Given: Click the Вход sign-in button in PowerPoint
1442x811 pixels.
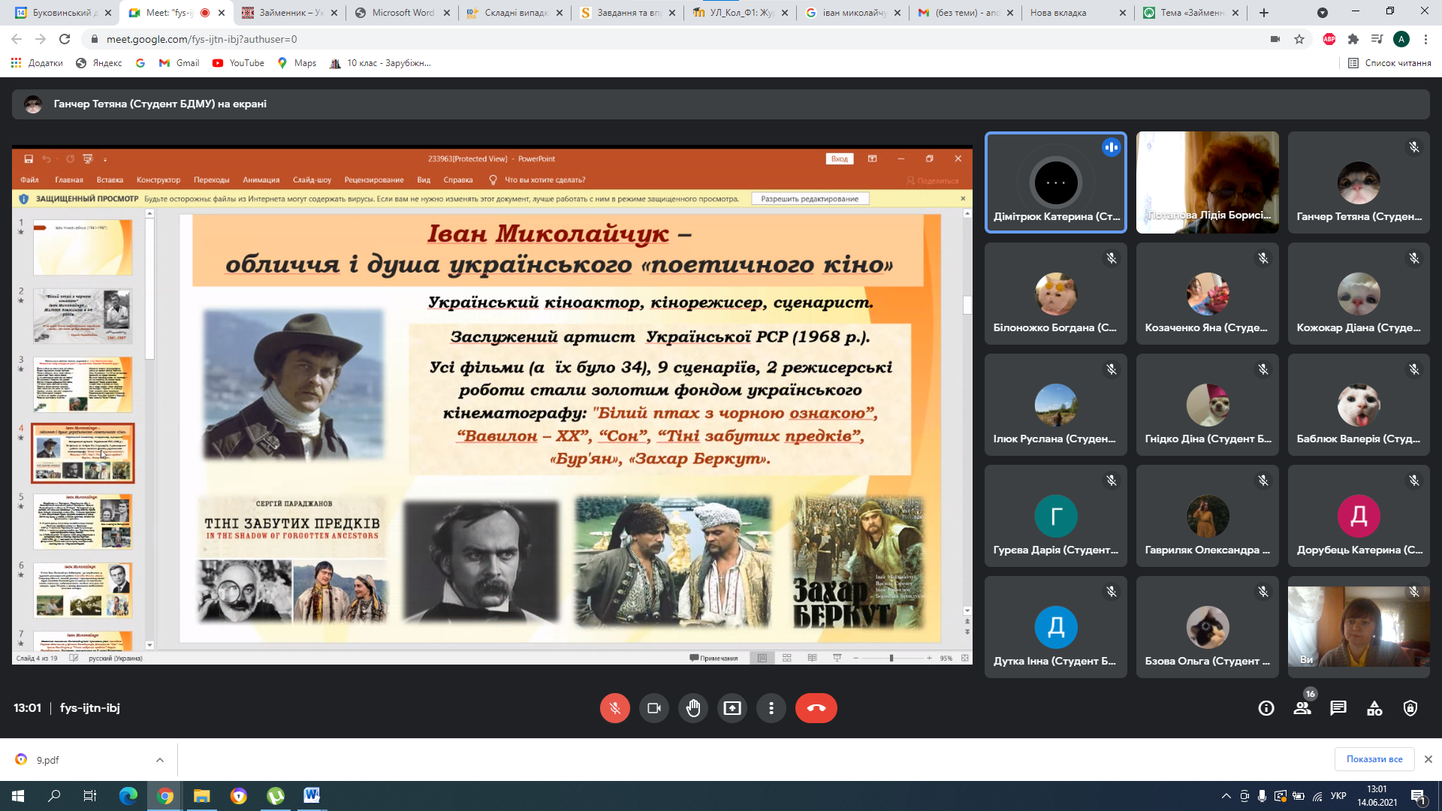Looking at the screenshot, I should (x=840, y=158).
